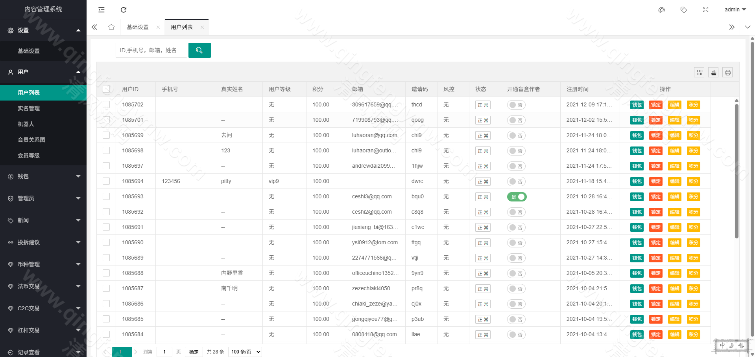The width and height of the screenshot is (755, 357).
Task: Expand the 管理员 sidebar menu
Action: [x=43, y=198]
